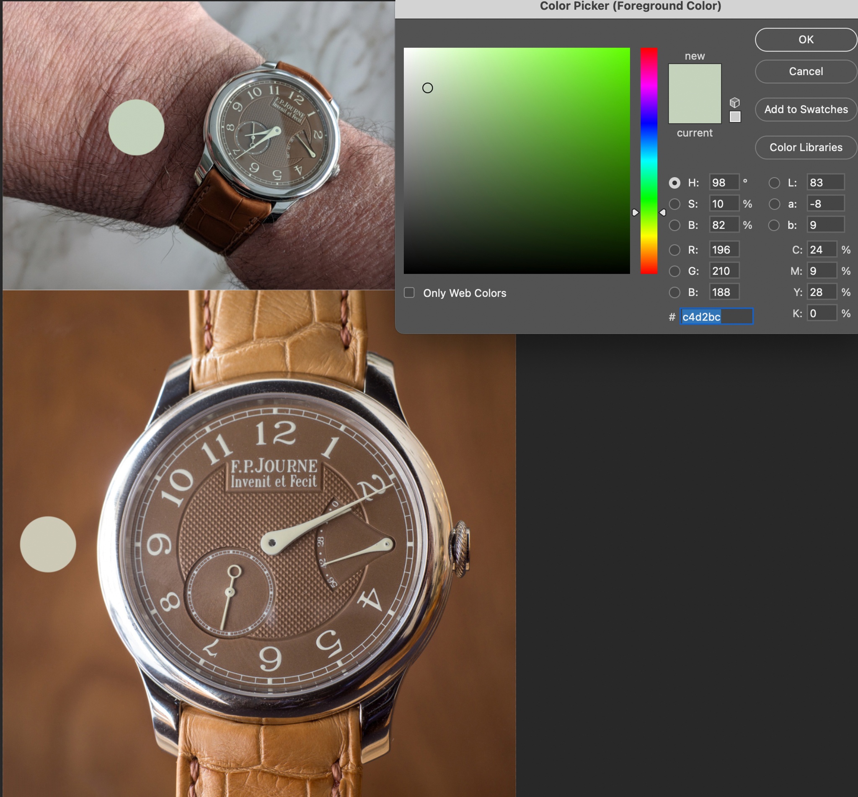The image size is (858, 797).
Task: Click the left hue slider arrow
Action: 635,212
